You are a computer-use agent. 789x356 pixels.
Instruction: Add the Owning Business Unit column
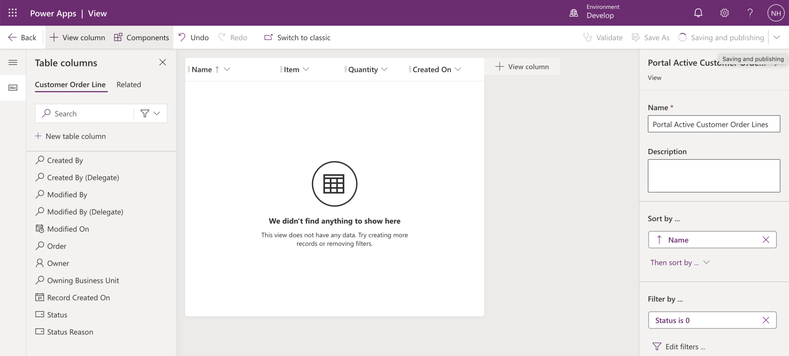(83, 280)
